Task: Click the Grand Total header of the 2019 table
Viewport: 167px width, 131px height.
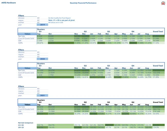Action: click(x=158, y=31)
